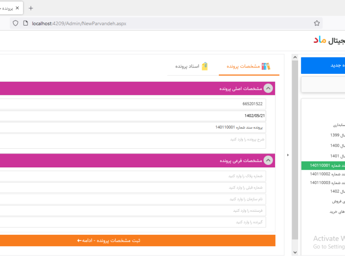The width and height of the screenshot is (345, 256).
Task: Click the field containing 665201522
Action: (133, 104)
